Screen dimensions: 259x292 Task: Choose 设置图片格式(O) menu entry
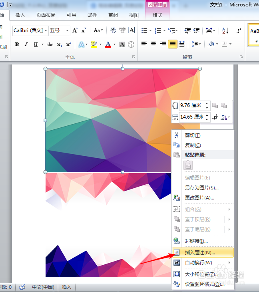(203, 284)
